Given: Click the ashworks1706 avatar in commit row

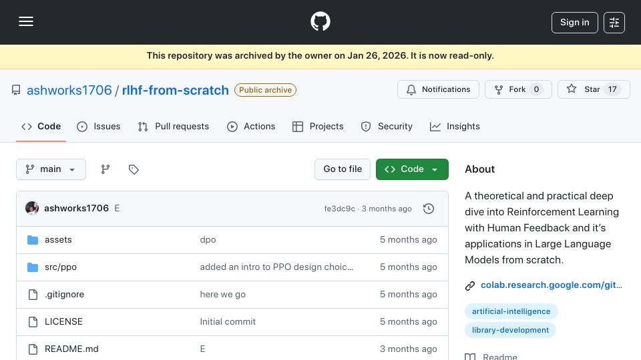Looking at the screenshot, I should tap(32, 208).
